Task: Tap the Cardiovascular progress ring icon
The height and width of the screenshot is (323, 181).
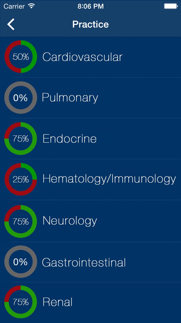Action: click(x=21, y=56)
